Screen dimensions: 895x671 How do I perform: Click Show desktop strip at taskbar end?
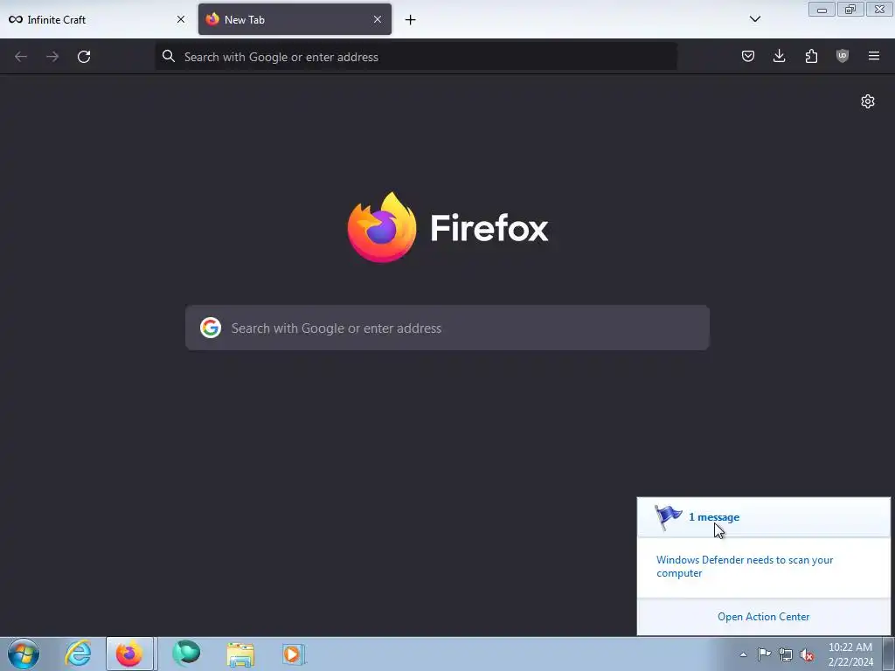[x=889, y=654]
